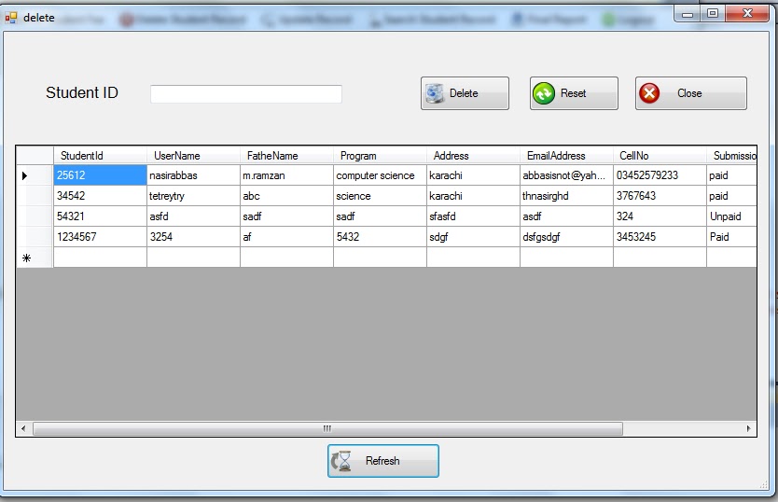Select the 3254 username cell
The width and height of the screenshot is (778, 502).
(193, 236)
